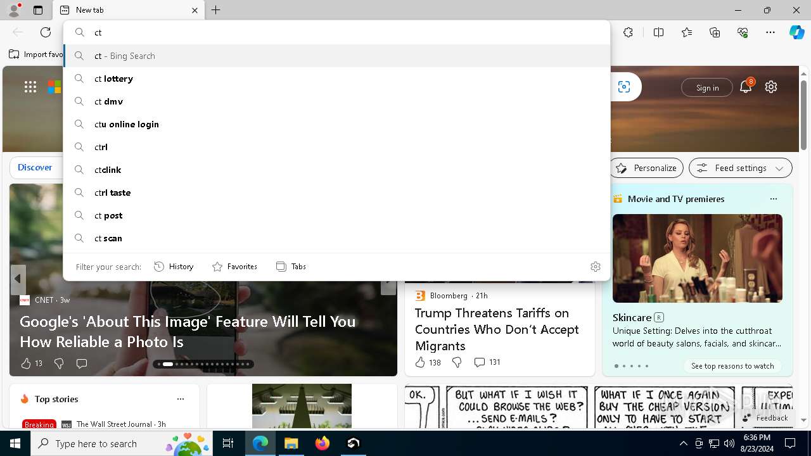The height and width of the screenshot is (456, 811).
Task: Open Google's About This Image headline
Action: pos(188,331)
